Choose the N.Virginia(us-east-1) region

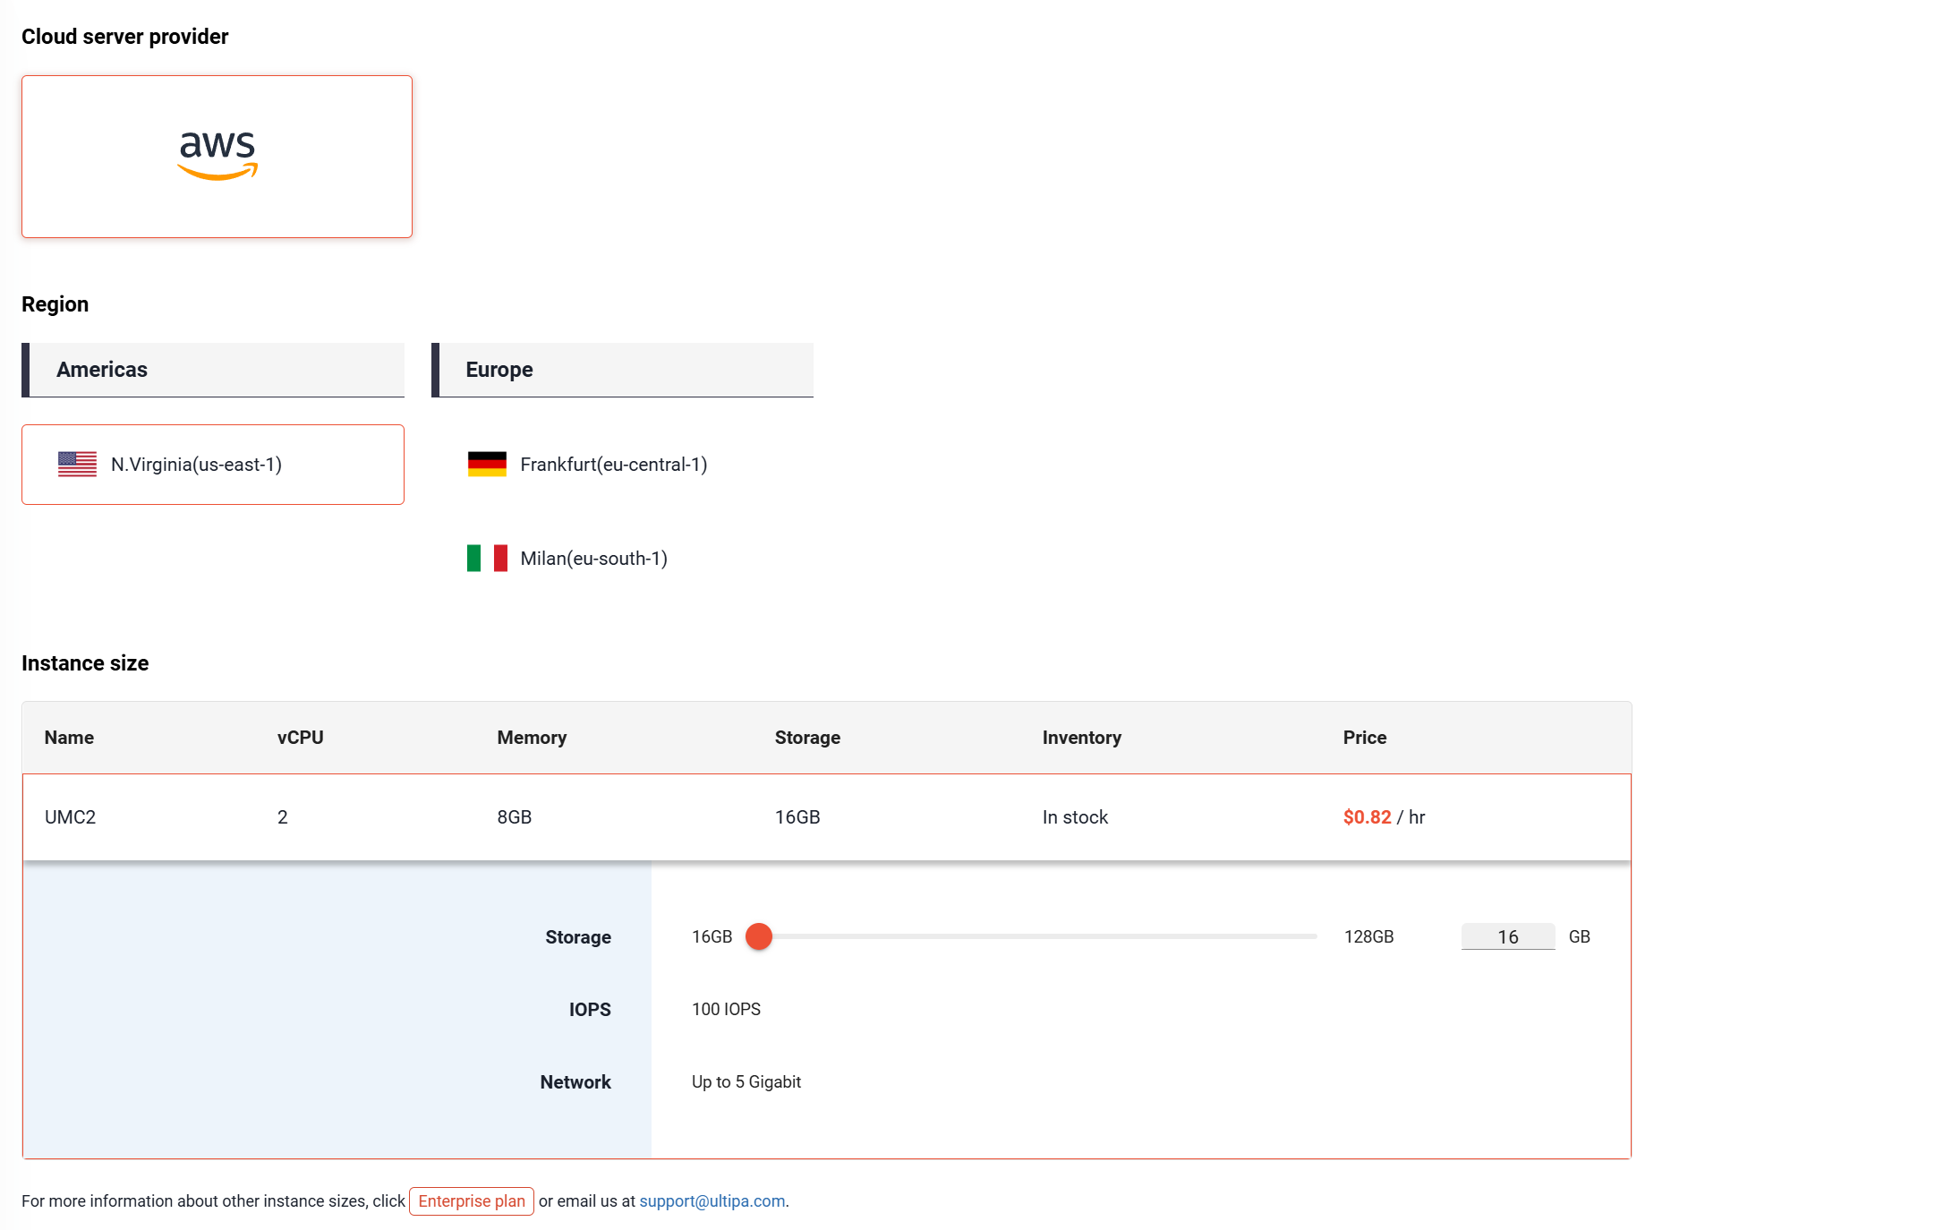(x=196, y=464)
